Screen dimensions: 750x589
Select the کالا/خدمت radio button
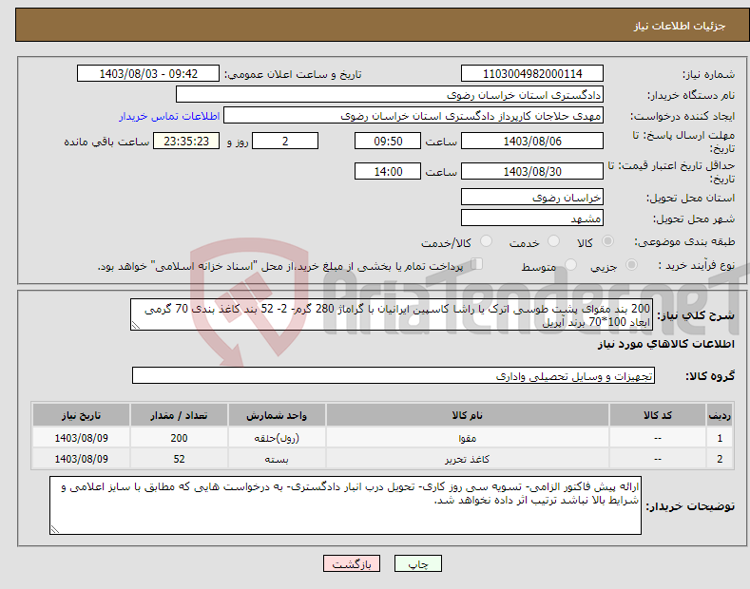pyautogui.click(x=486, y=241)
